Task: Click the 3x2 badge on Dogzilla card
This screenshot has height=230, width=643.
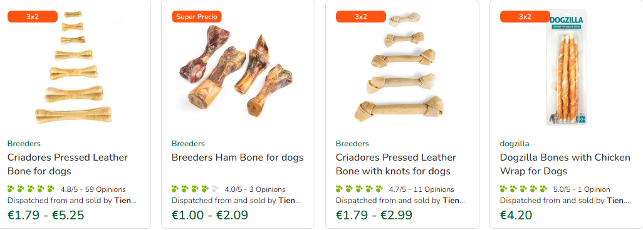Action: pyautogui.click(x=525, y=16)
